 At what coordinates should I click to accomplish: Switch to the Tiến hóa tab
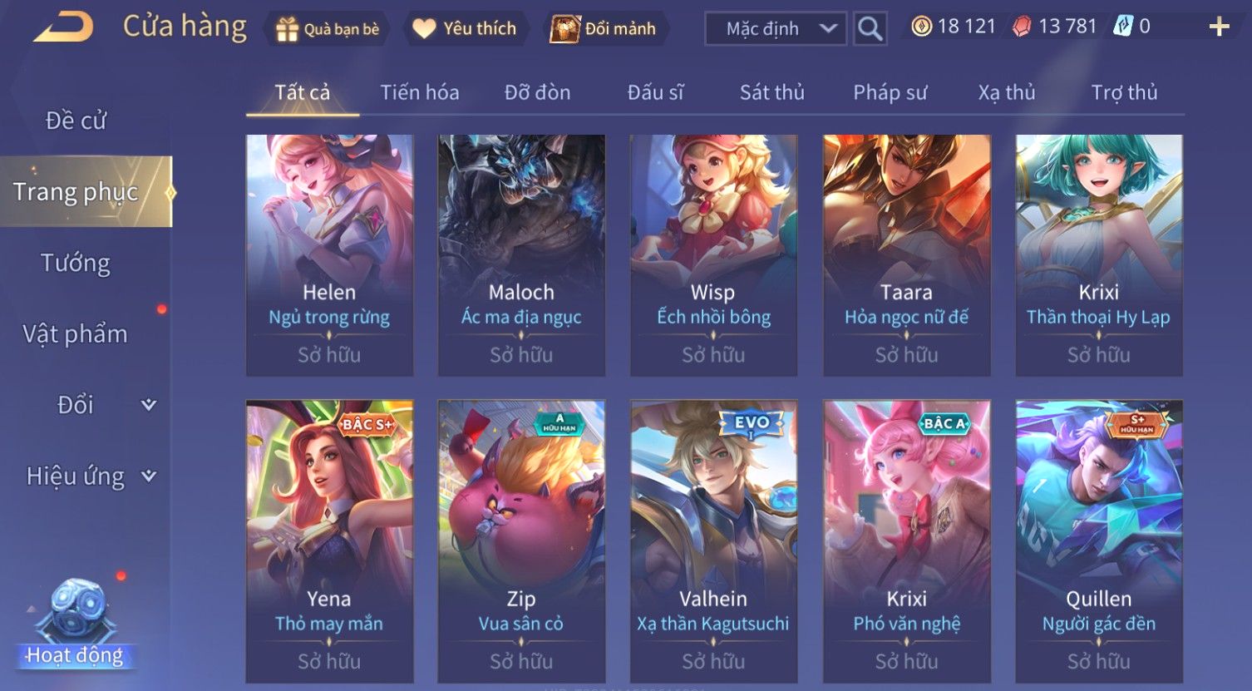click(420, 92)
